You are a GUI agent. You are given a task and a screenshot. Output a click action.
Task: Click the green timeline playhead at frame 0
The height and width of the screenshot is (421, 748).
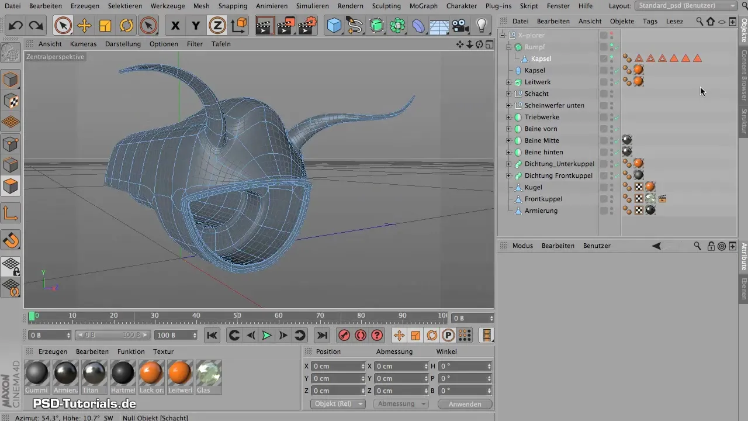(x=32, y=316)
